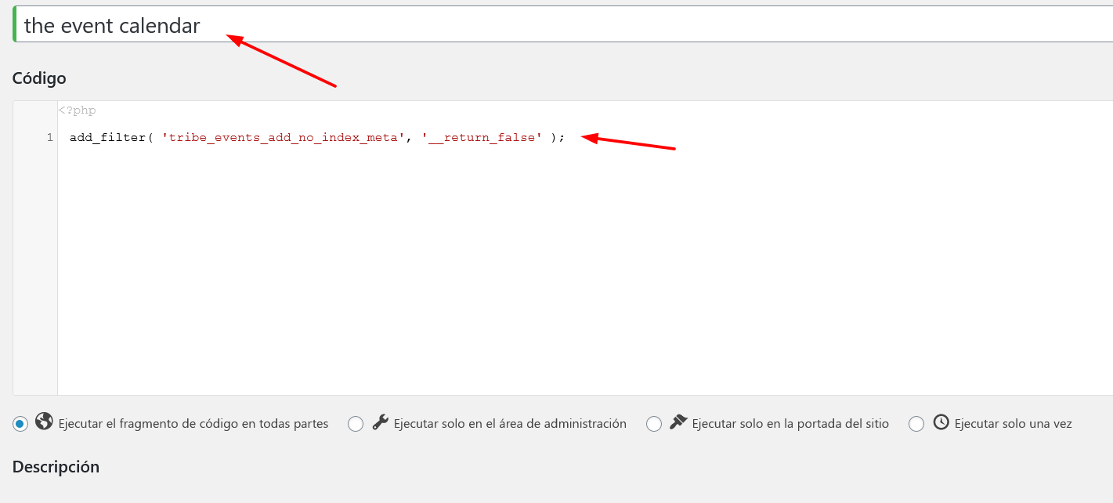1113x503 pixels.
Task: Select 'Ejecutar solo una vez' radio button
Action: pyautogui.click(x=916, y=424)
